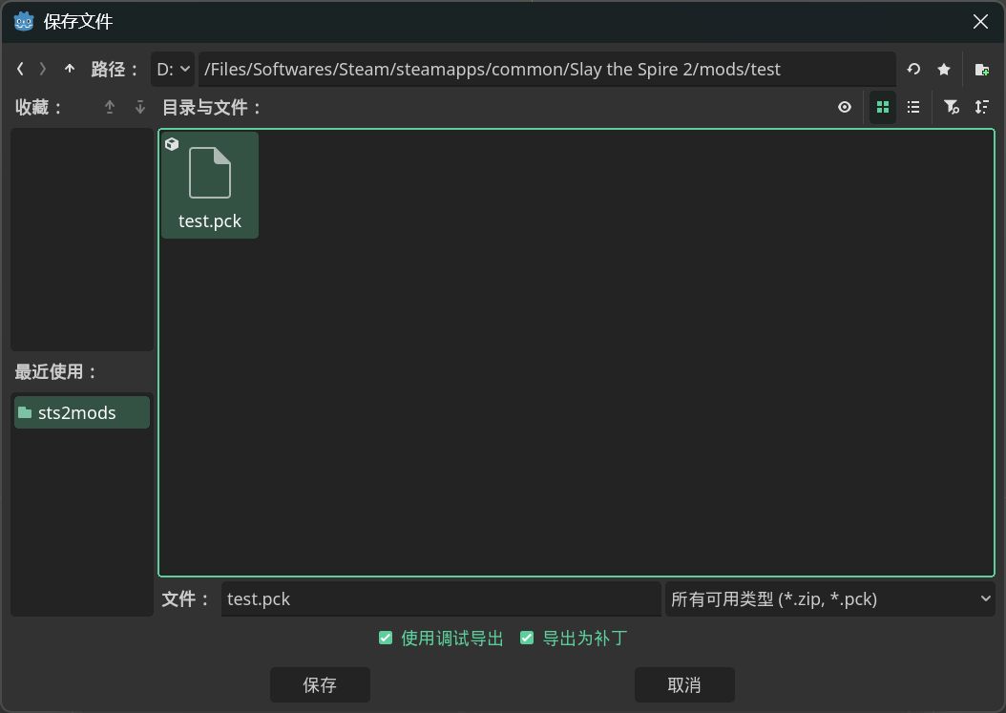Move selected favorite up in list
This screenshot has width=1006, height=713.
[110, 107]
